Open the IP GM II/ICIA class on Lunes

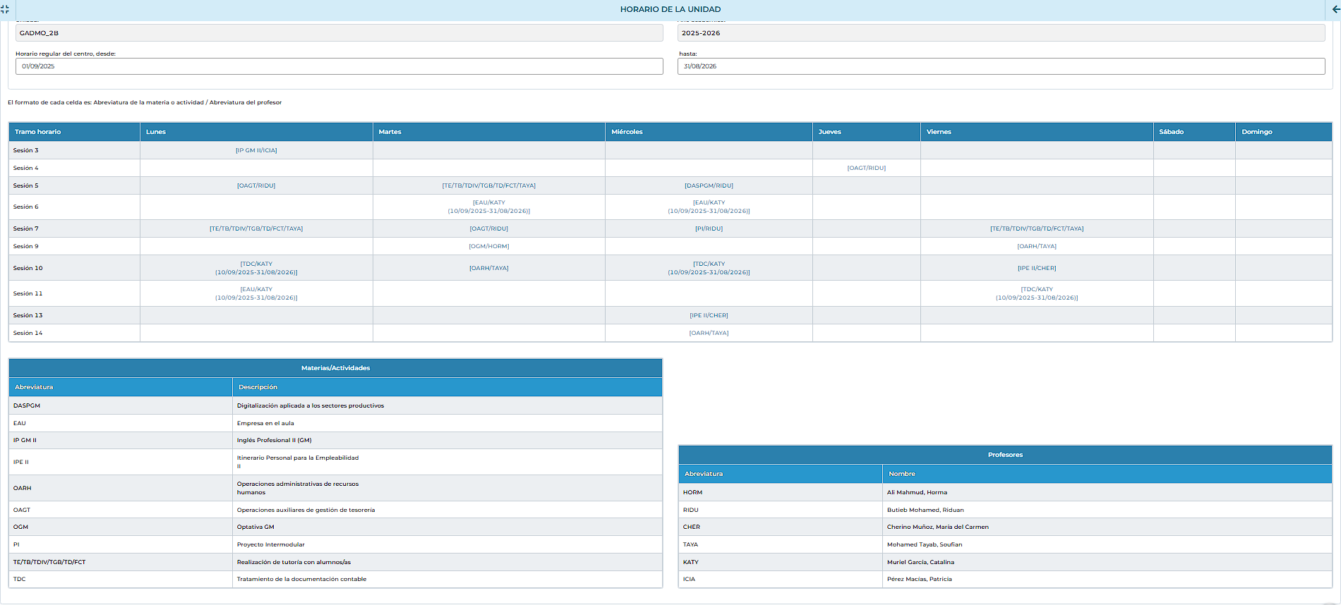(x=256, y=150)
